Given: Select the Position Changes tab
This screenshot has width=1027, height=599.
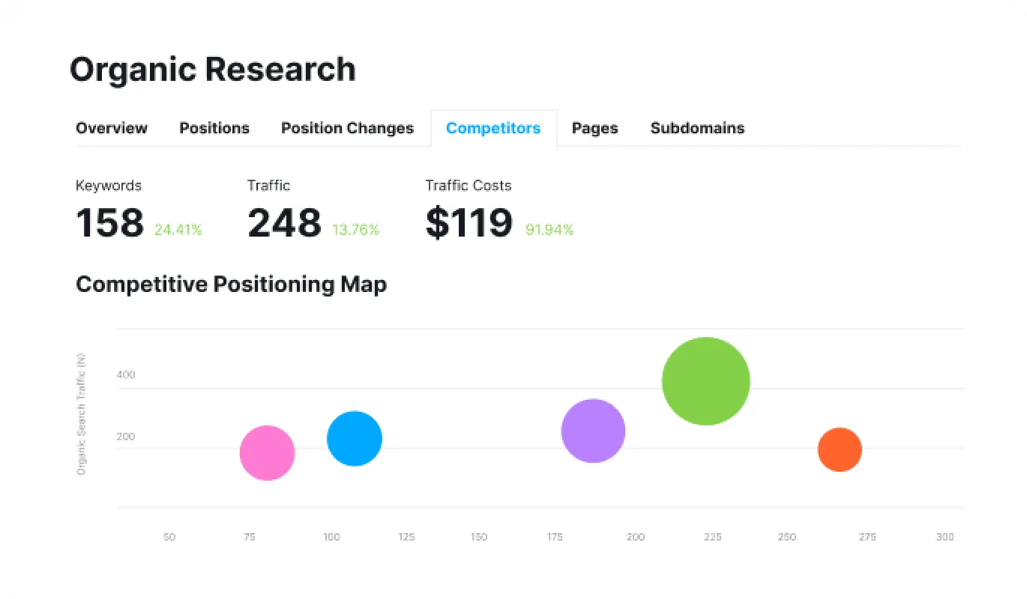Looking at the screenshot, I should (x=347, y=128).
